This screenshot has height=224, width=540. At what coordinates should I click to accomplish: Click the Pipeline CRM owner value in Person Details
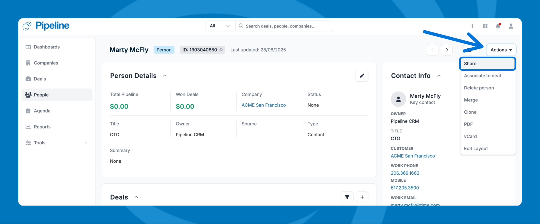190,135
